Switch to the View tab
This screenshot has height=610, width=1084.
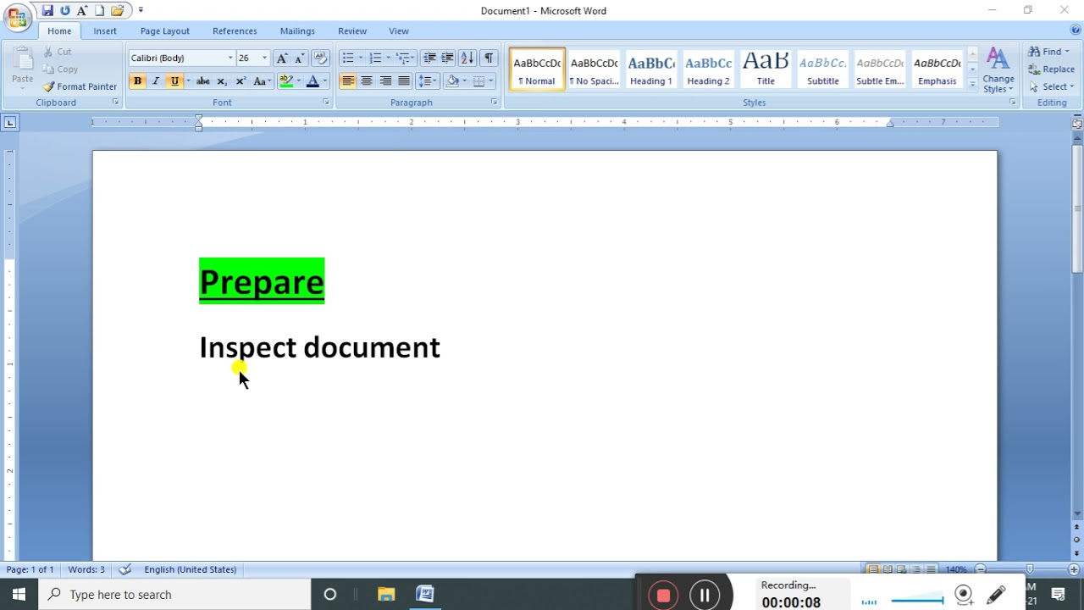click(399, 30)
